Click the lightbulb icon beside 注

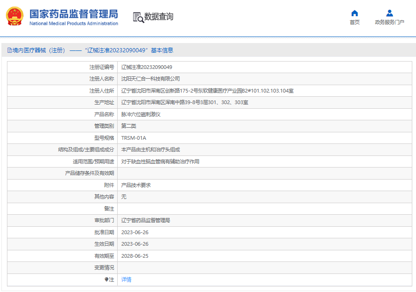click(x=107, y=280)
